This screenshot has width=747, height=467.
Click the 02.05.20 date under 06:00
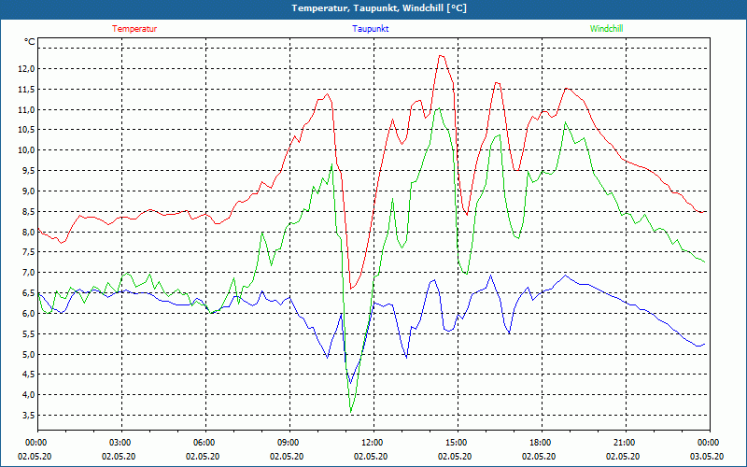coord(203,456)
